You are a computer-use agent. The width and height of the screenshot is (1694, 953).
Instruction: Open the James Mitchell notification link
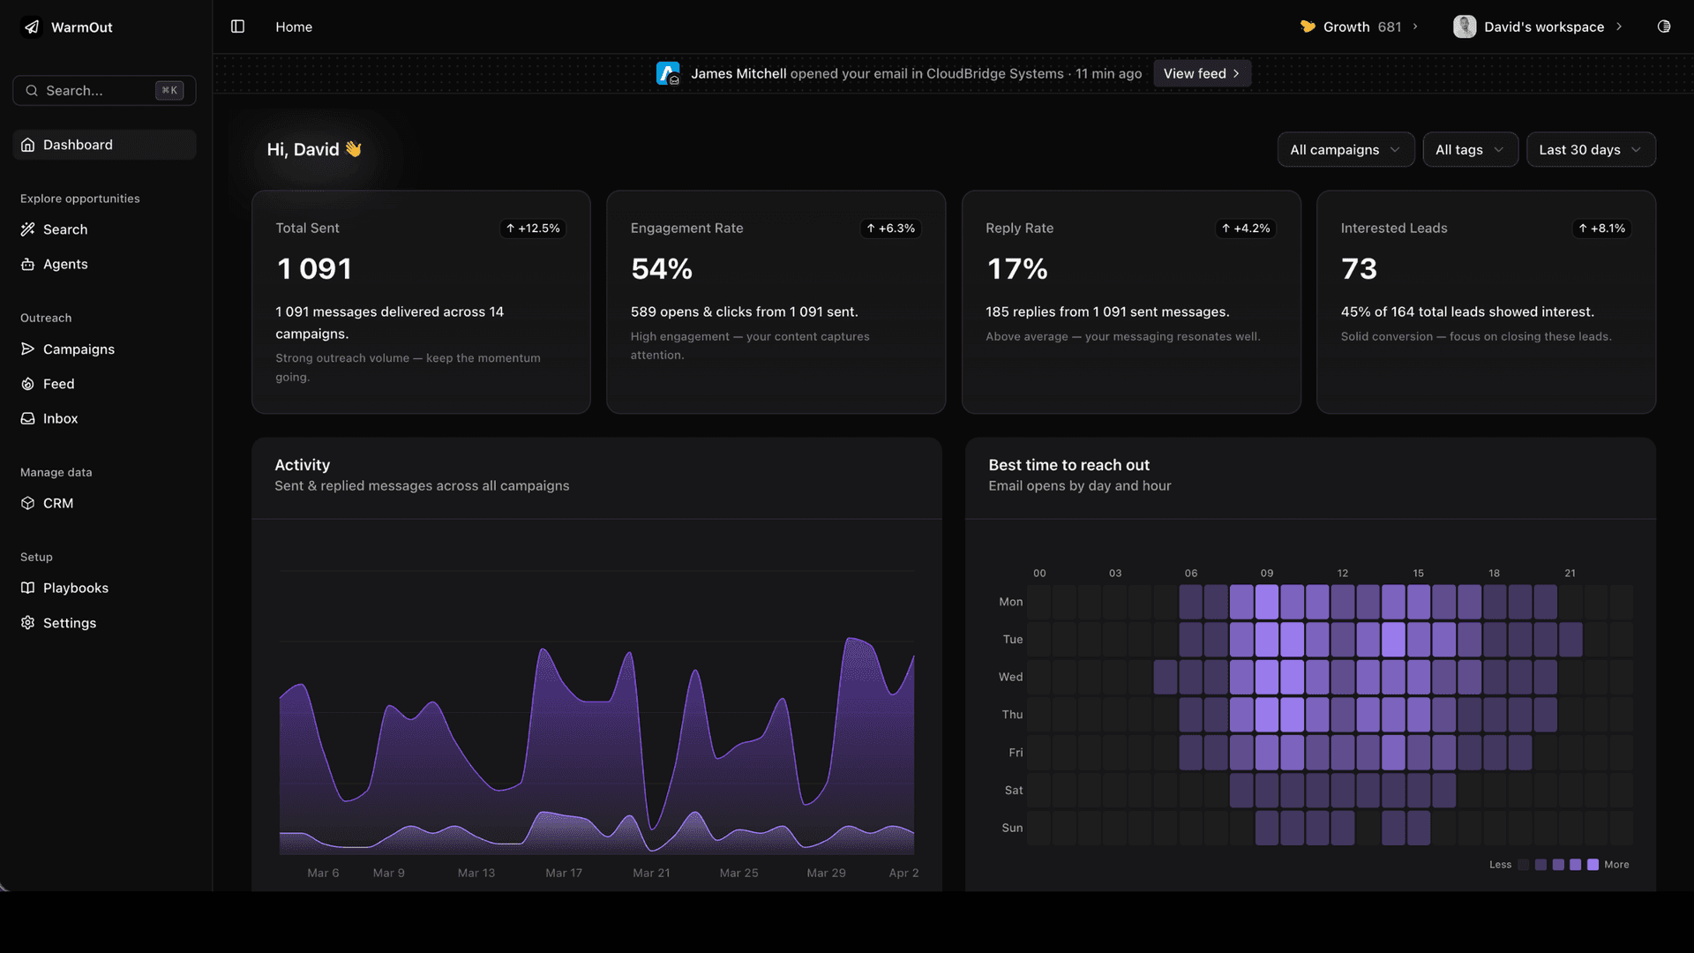738,73
